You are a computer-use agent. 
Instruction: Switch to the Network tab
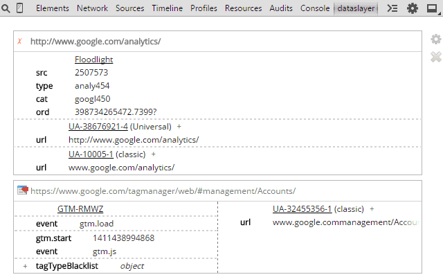92,8
